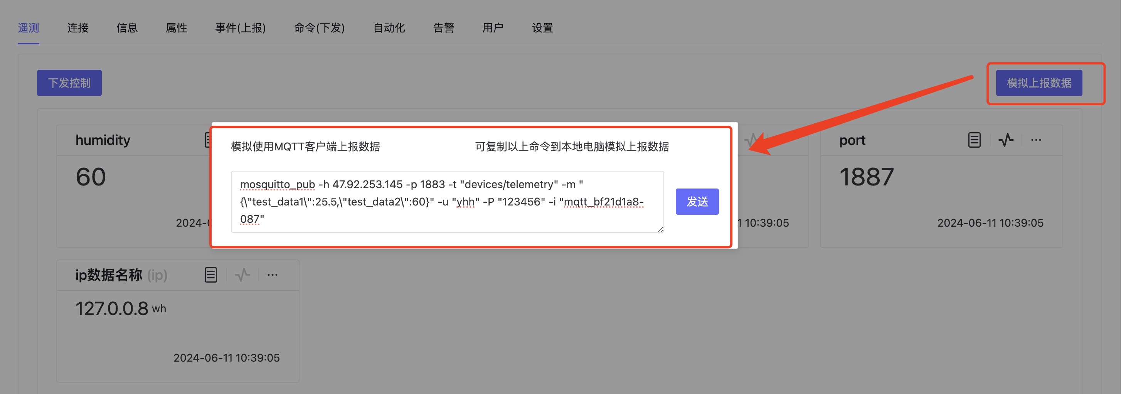
Task: Switch to the 自动化 tab
Action: (x=389, y=28)
